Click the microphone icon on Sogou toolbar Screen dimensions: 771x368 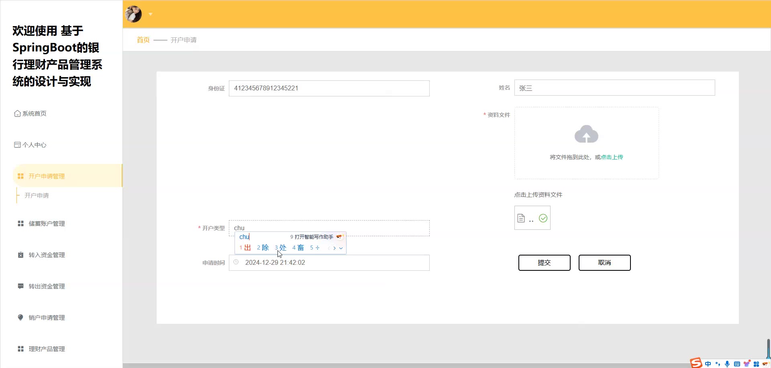coord(727,364)
